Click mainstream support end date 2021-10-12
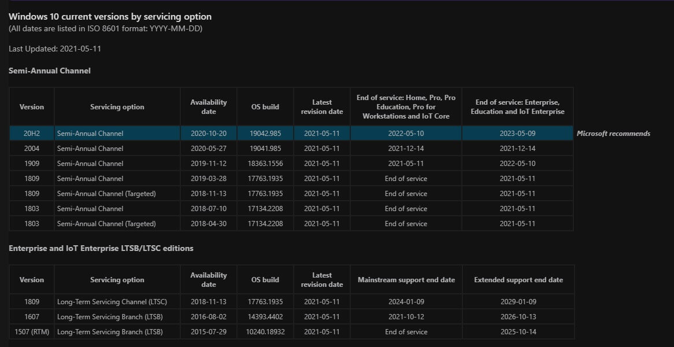The height and width of the screenshot is (347, 674). coord(406,317)
